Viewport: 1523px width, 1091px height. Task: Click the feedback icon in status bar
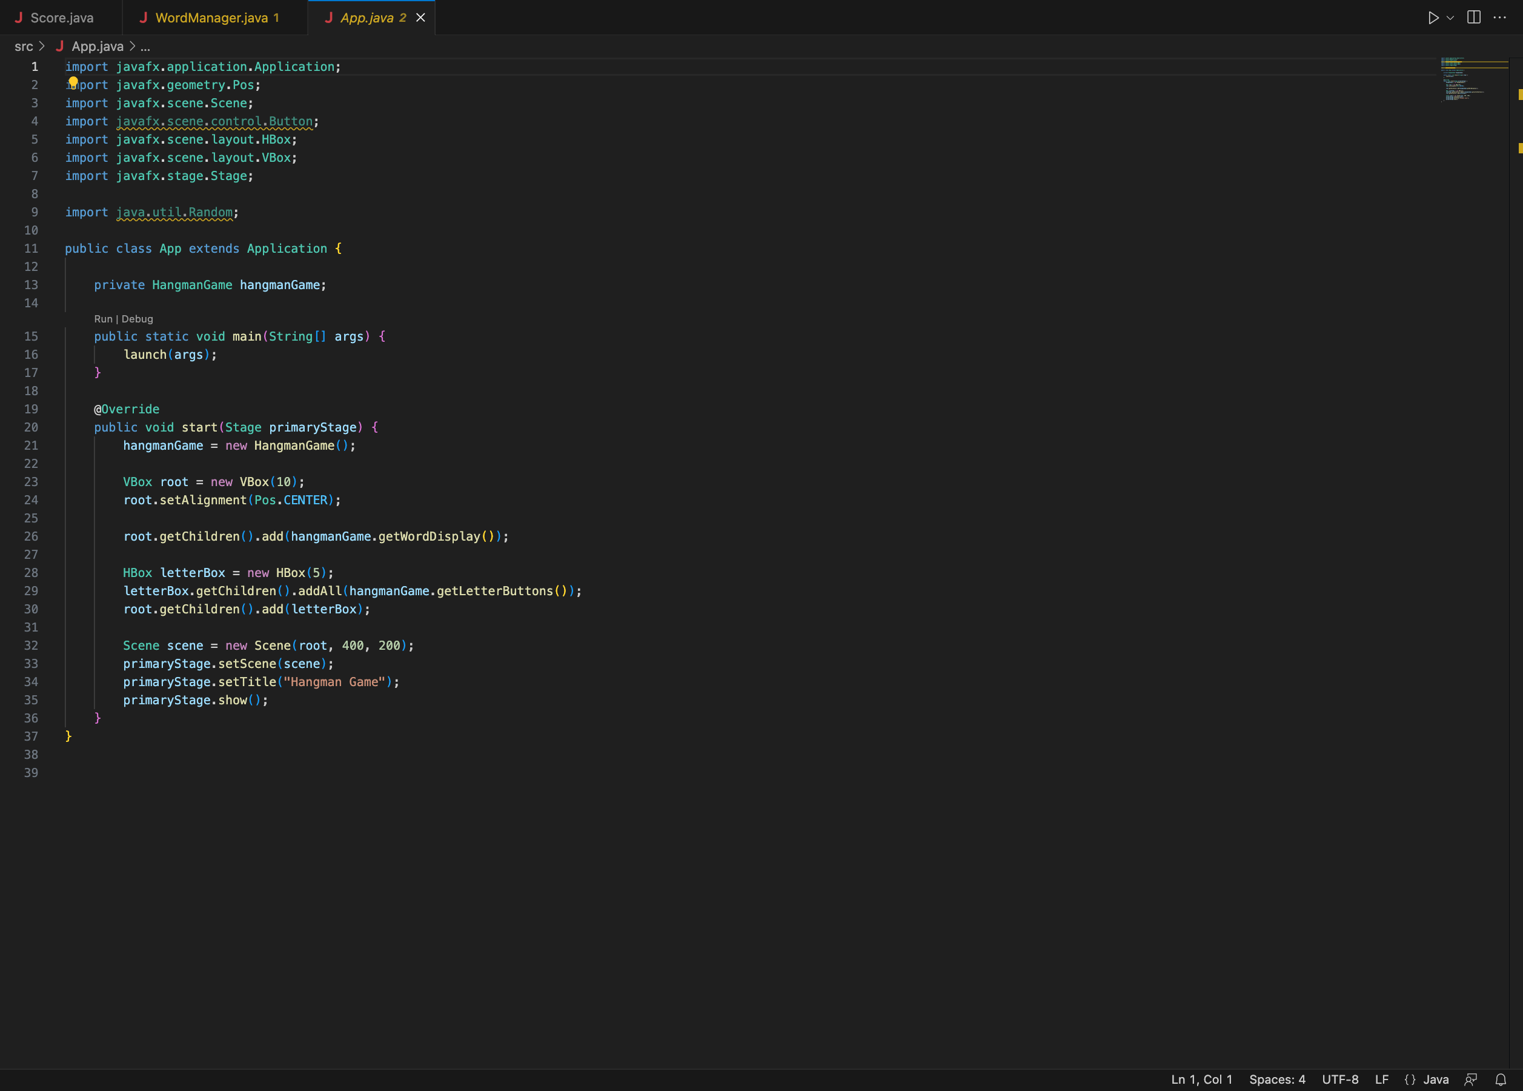point(1471,1079)
